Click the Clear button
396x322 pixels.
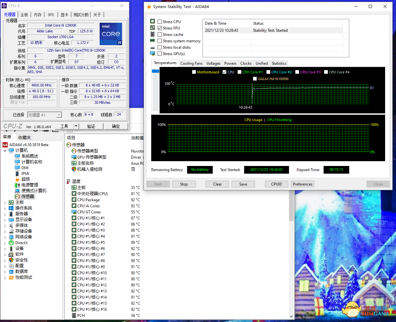[x=217, y=184]
